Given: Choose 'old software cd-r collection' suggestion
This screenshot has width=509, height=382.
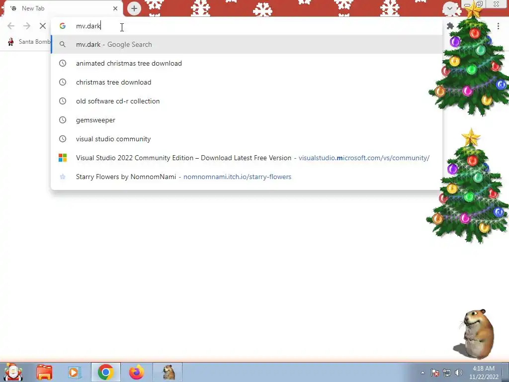Looking at the screenshot, I should pos(247,101).
